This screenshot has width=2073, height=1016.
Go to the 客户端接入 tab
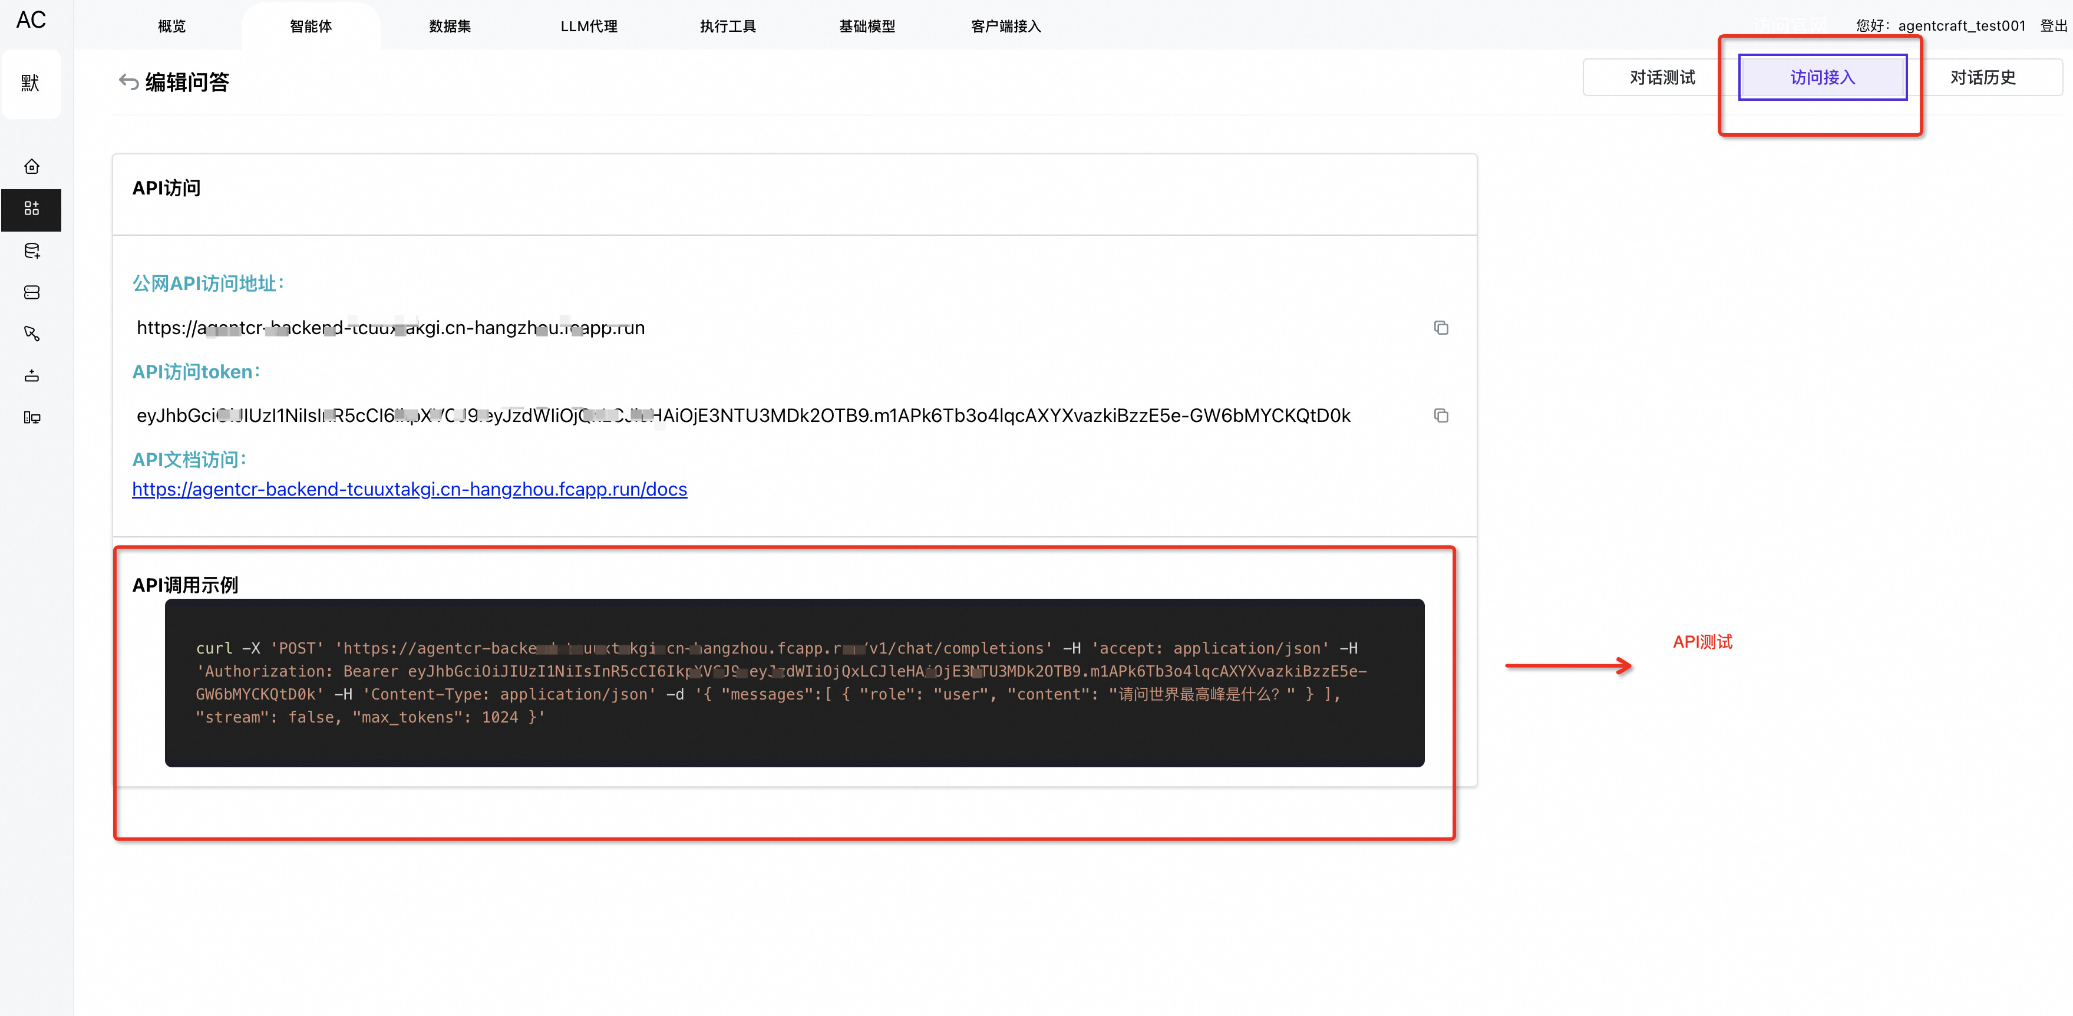pos(1005,27)
